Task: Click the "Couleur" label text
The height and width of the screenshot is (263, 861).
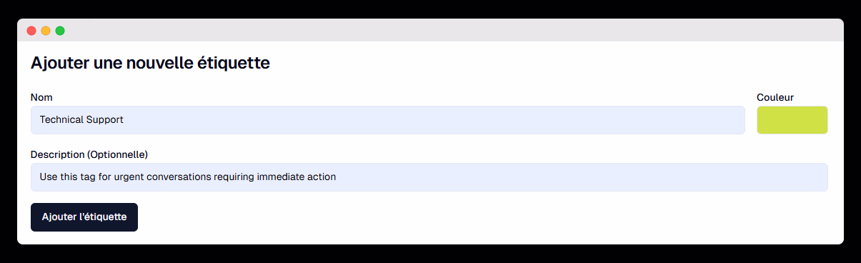Action: click(775, 97)
